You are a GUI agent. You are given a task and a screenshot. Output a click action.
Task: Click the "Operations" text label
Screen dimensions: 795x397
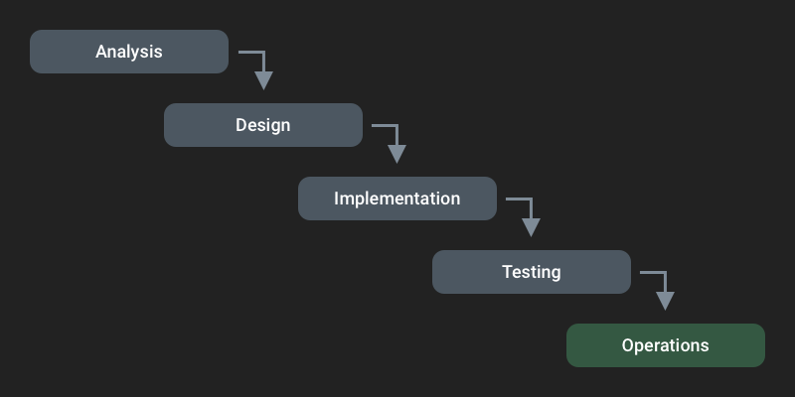tap(666, 345)
